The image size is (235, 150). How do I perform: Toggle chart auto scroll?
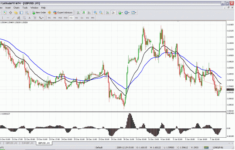point(108,13)
